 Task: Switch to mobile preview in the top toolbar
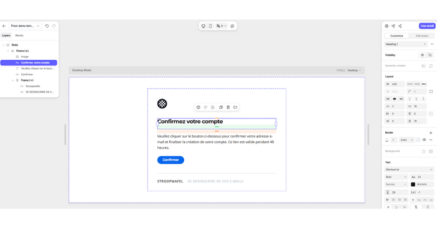pos(210,26)
